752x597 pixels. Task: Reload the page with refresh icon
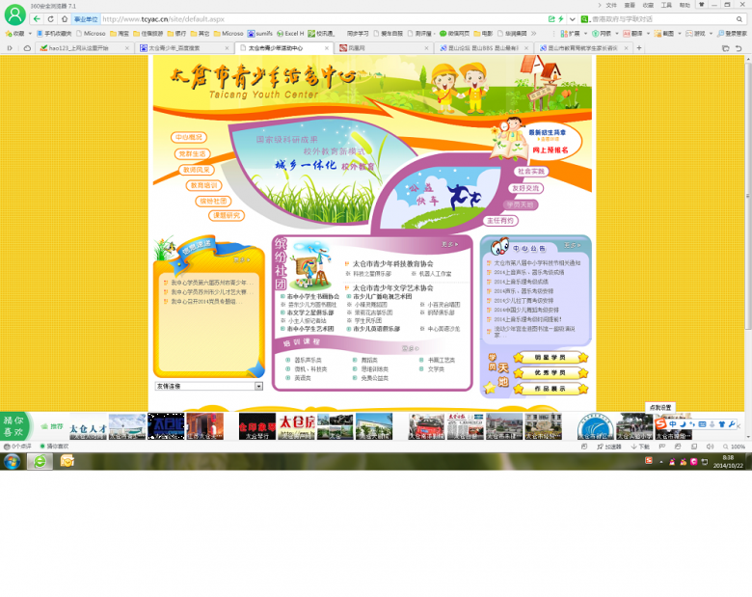click(51, 19)
